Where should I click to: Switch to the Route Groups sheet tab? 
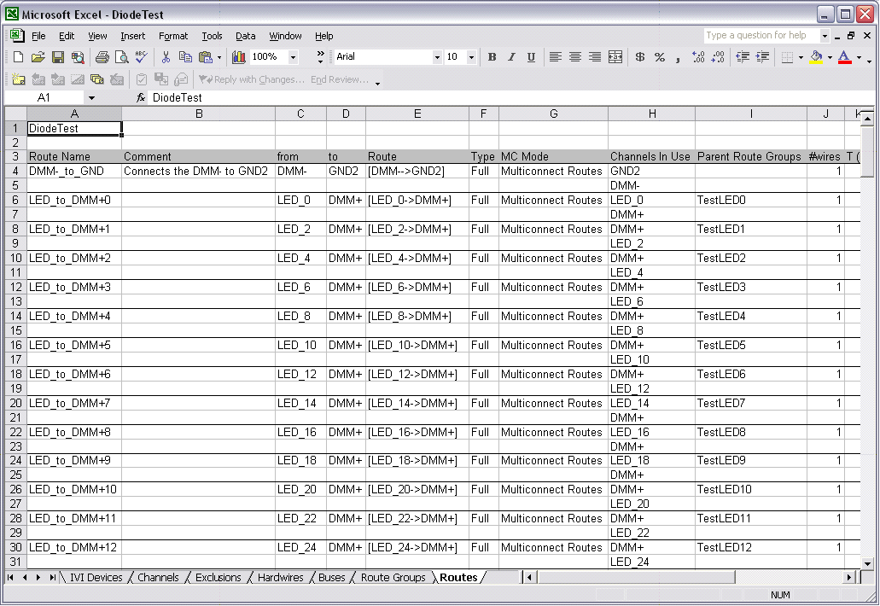point(393,578)
